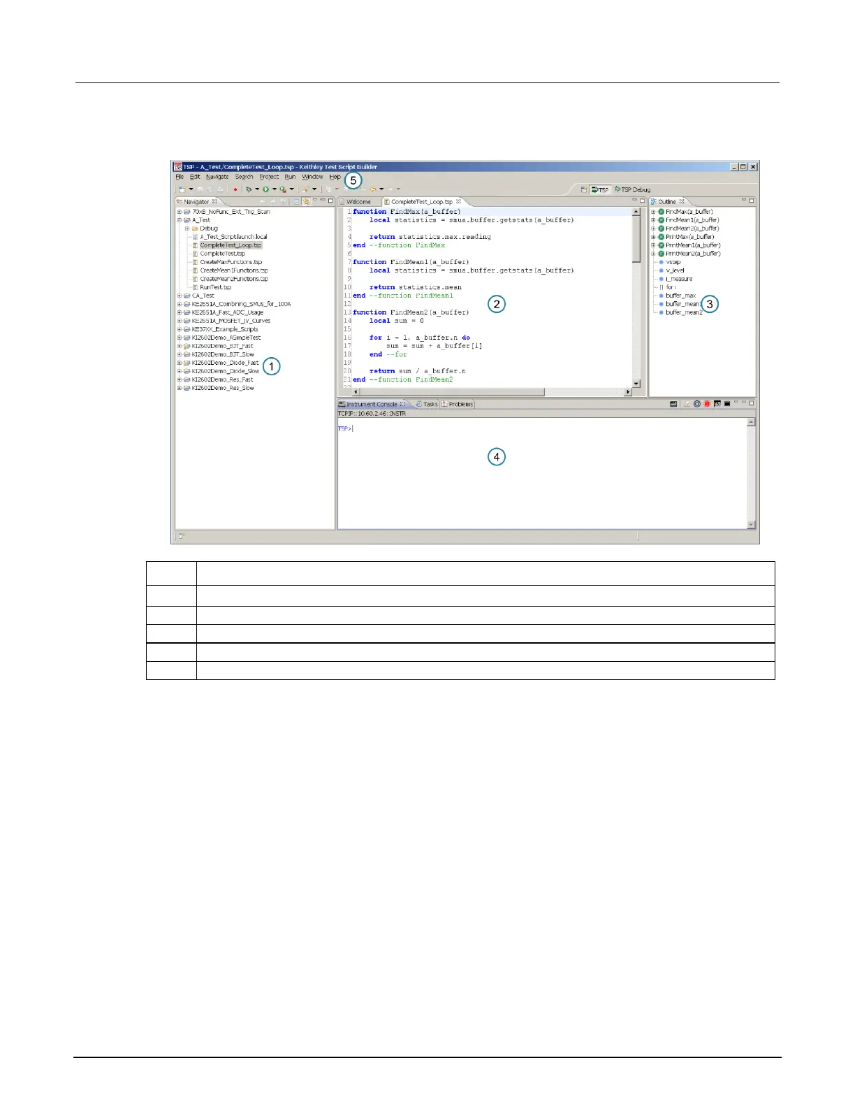This screenshot has width=855, height=1107.
Task: Expand the 70xB_NoFunc_Ext_Trig_Scan project
Action: click(180, 212)
